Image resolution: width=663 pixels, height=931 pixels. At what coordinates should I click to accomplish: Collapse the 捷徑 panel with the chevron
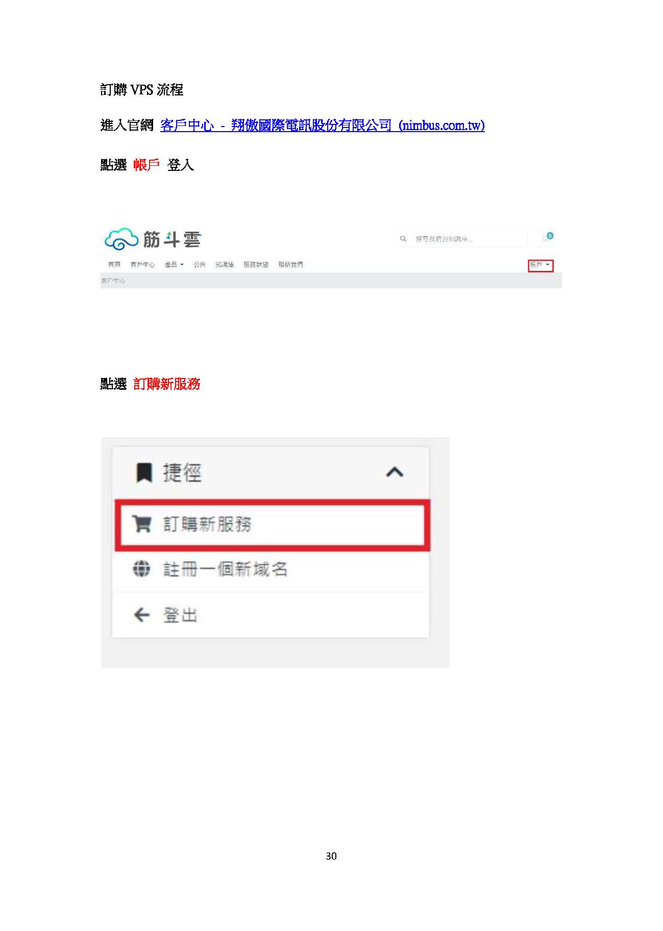coord(395,472)
